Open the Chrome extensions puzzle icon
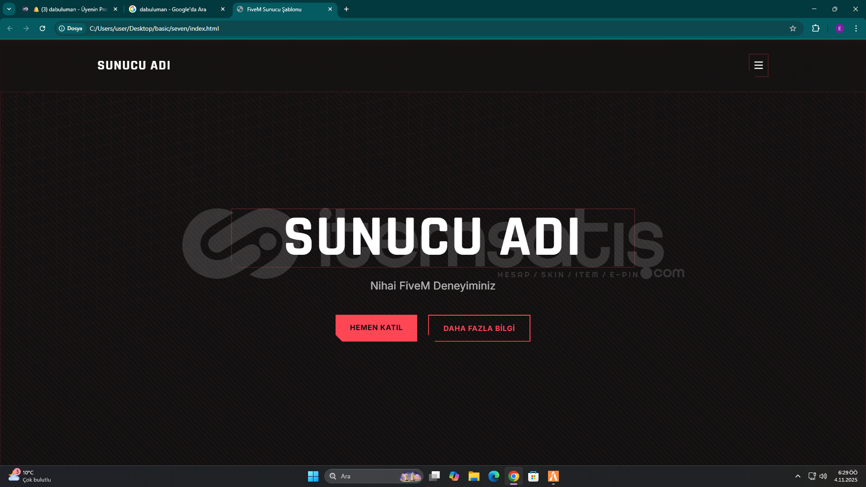 [x=815, y=28]
